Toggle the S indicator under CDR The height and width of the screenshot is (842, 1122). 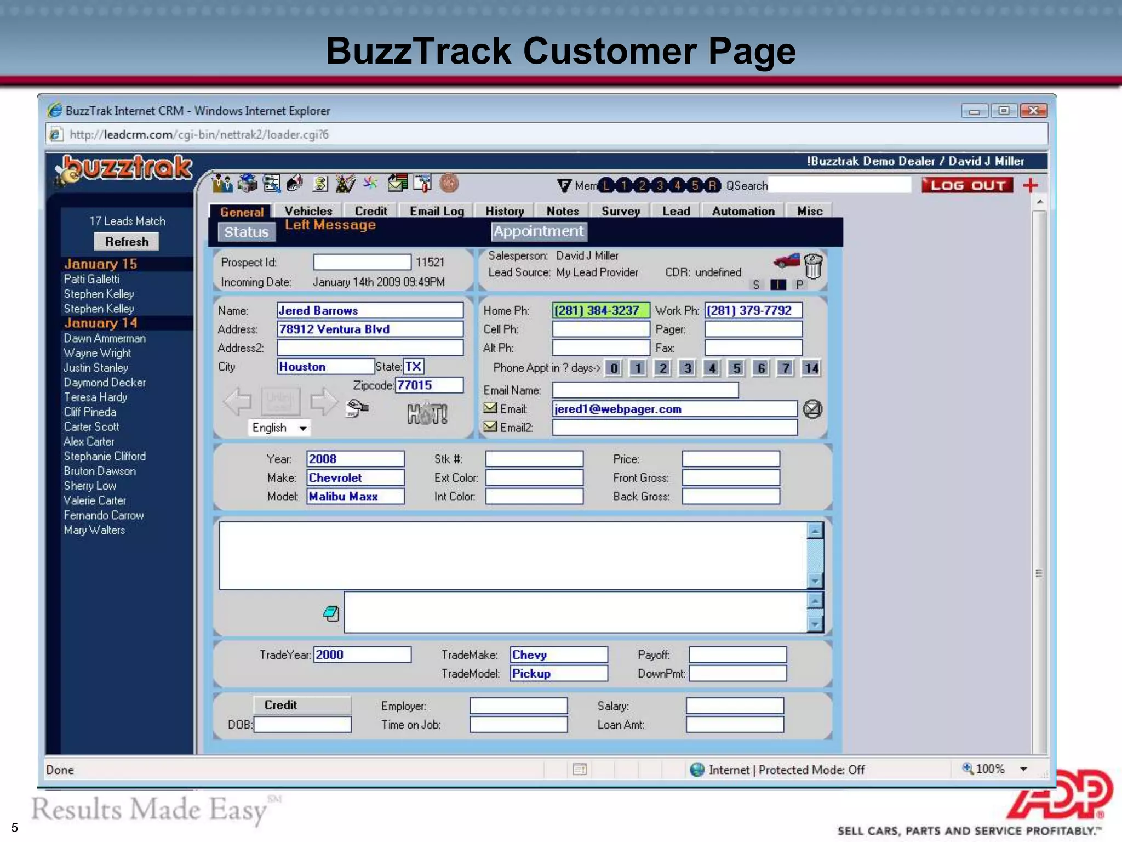(x=756, y=285)
